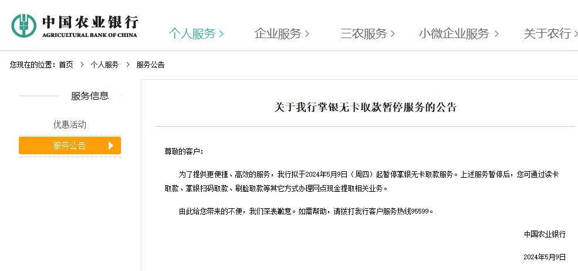Select the orange 服务公告 sidebar button

click(70, 145)
